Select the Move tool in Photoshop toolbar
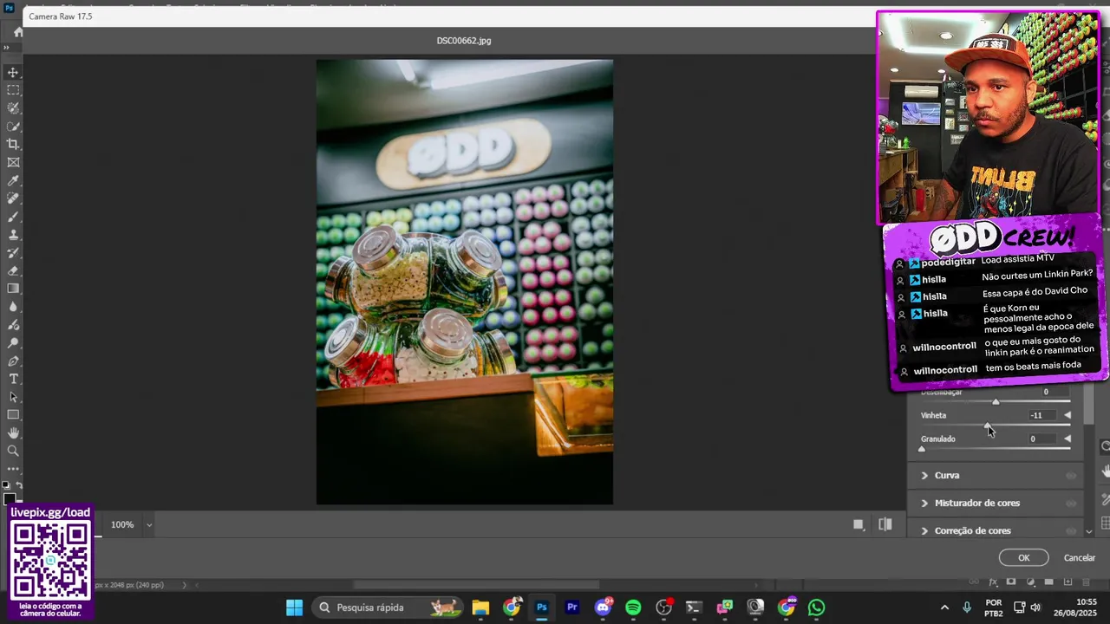This screenshot has height=624, width=1110. coord(13,72)
